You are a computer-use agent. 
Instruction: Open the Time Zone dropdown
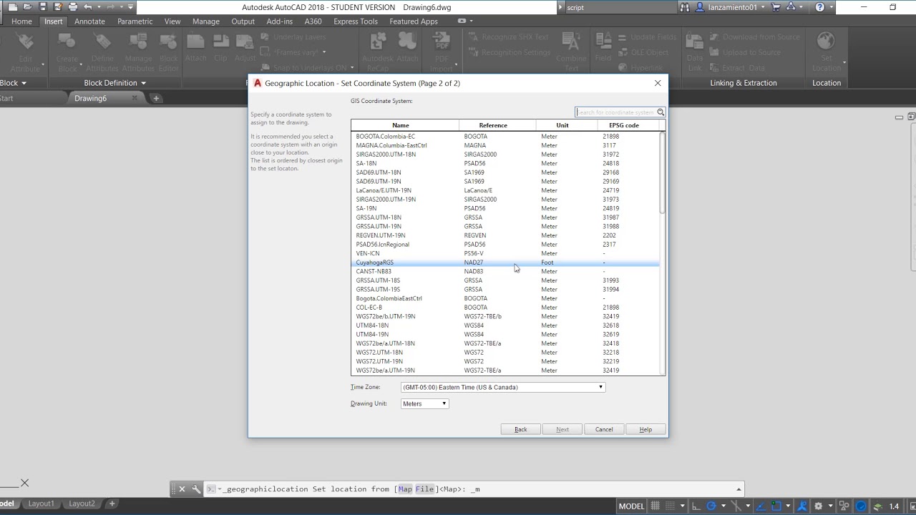coord(503,387)
